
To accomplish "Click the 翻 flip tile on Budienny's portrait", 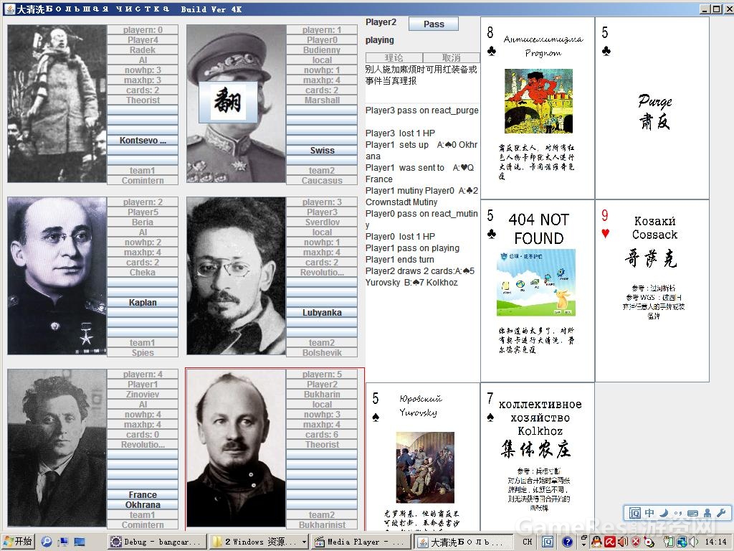I will 228,101.
